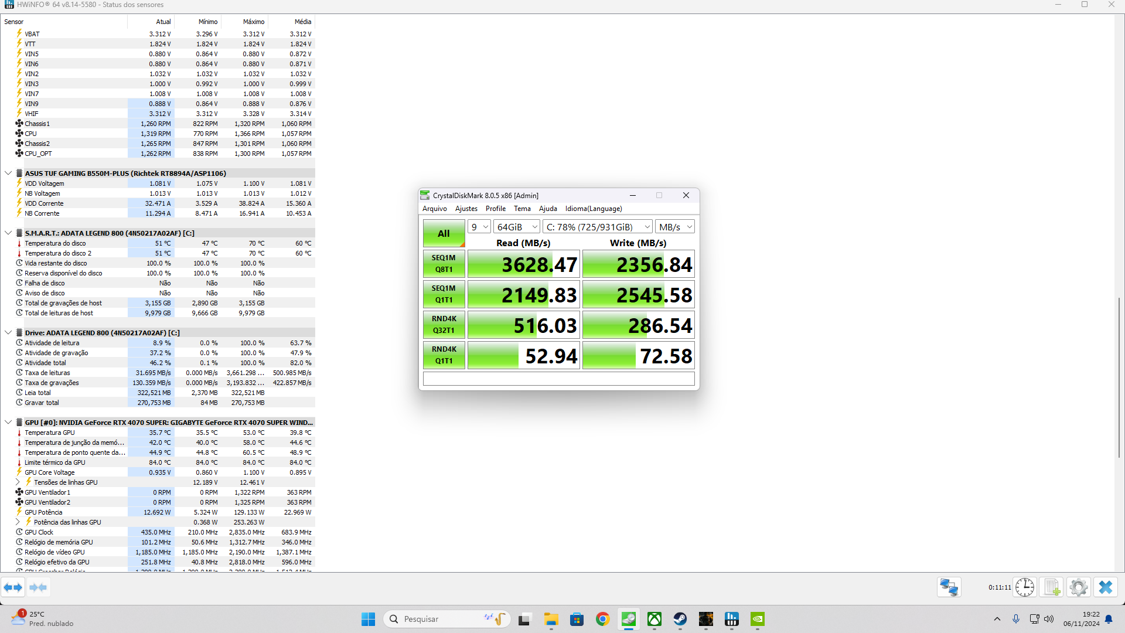Sort by Atual column header
Image resolution: width=1125 pixels, height=633 pixels.
point(151,22)
